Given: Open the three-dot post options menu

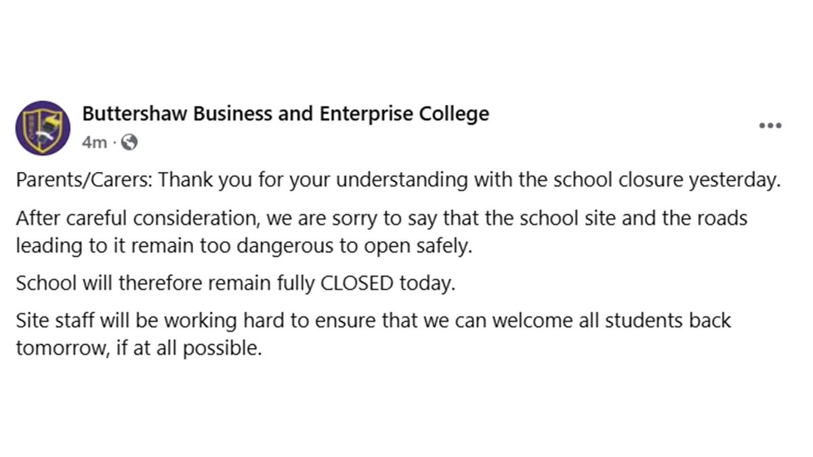Looking at the screenshot, I should click(770, 126).
